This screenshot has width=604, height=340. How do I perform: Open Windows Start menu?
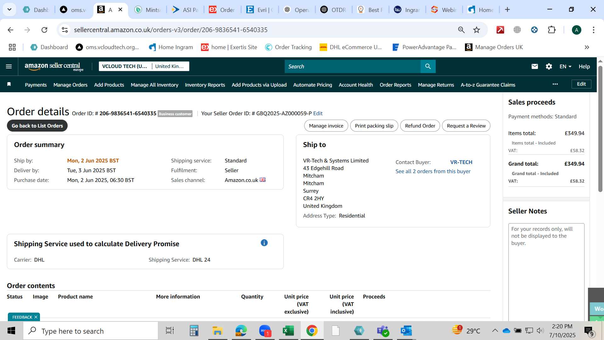[x=11, y=331]
